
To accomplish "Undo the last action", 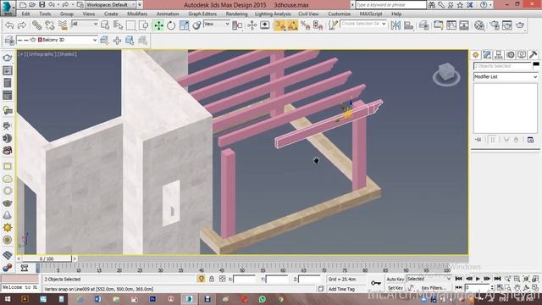I will (9, 25).
